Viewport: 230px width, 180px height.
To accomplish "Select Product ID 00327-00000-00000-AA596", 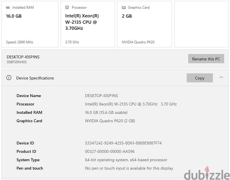I will (x=110, y=151).
